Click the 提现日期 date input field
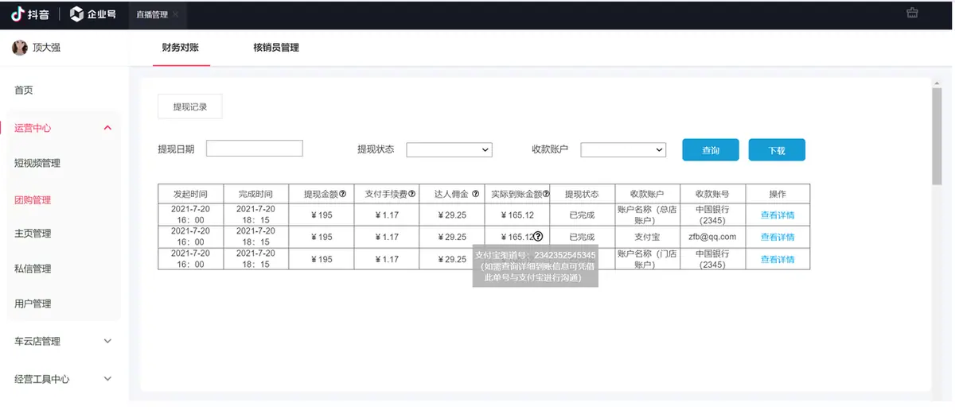 (x=255, y=149)
